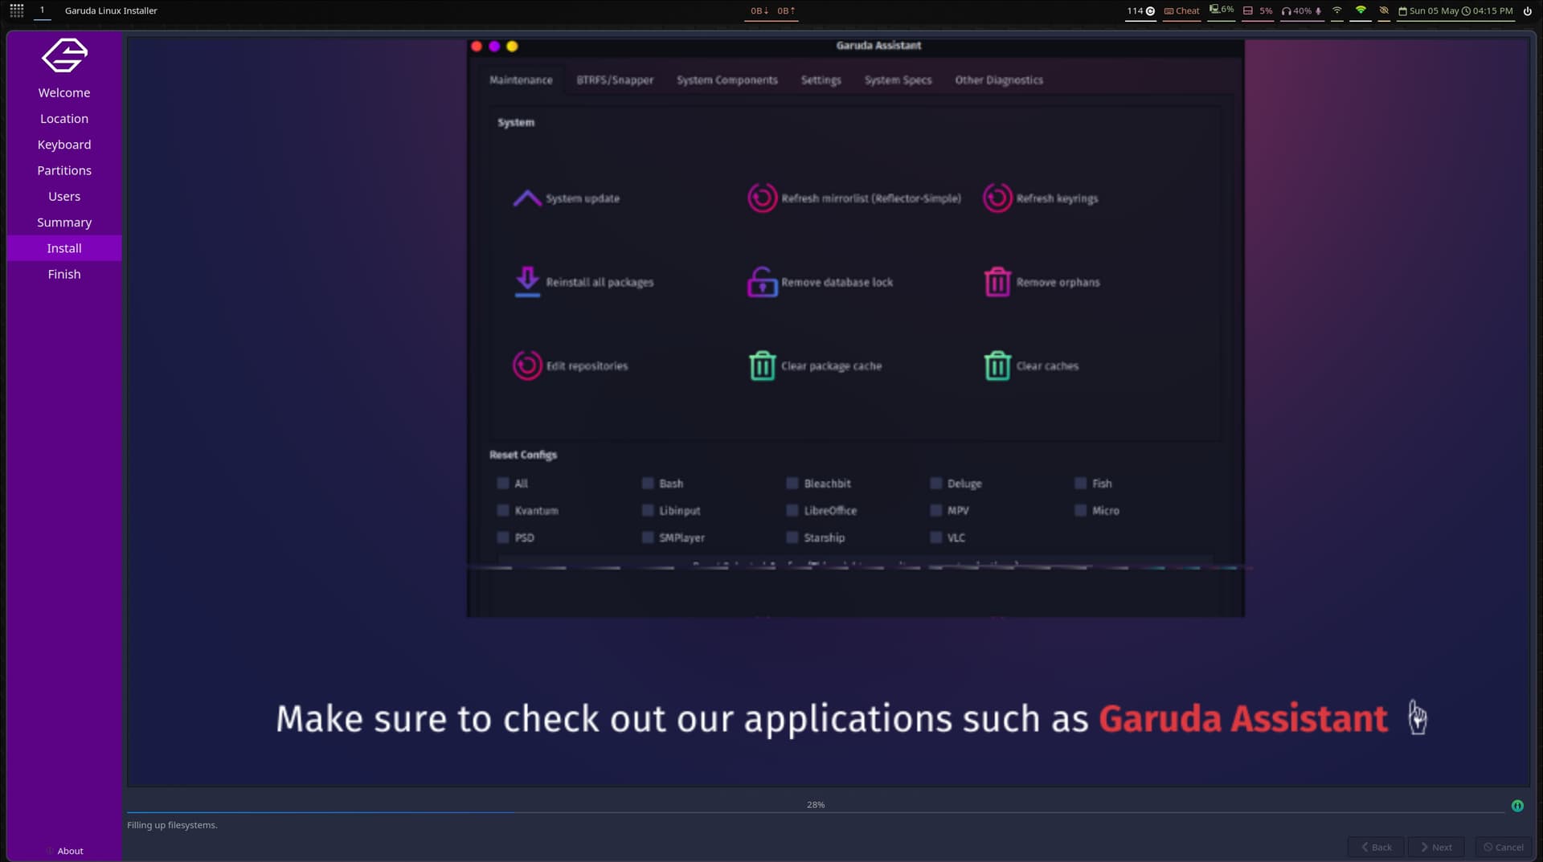Open the Other Diagnostics tab
The image size is (1543, 862).
[999, 80]
